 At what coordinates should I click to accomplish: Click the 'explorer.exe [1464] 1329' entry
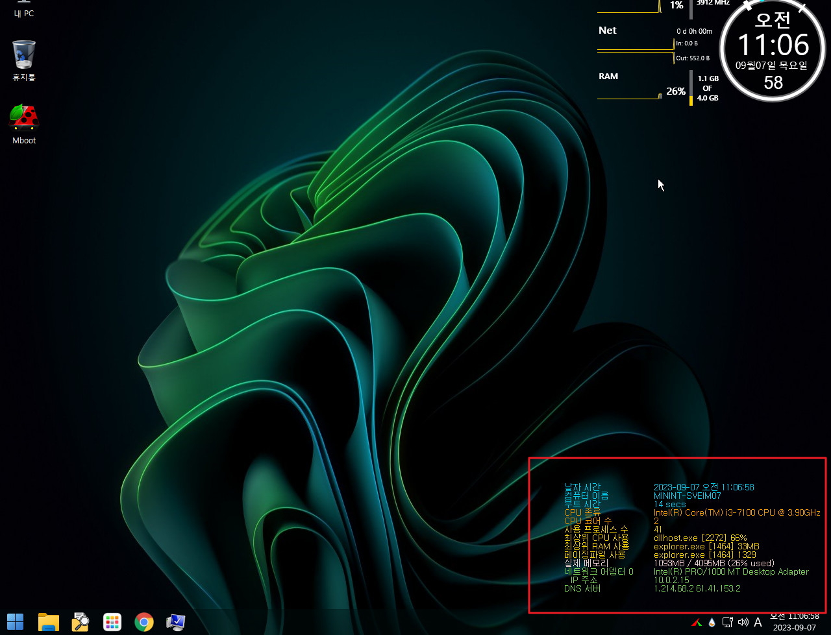[705, 555]
